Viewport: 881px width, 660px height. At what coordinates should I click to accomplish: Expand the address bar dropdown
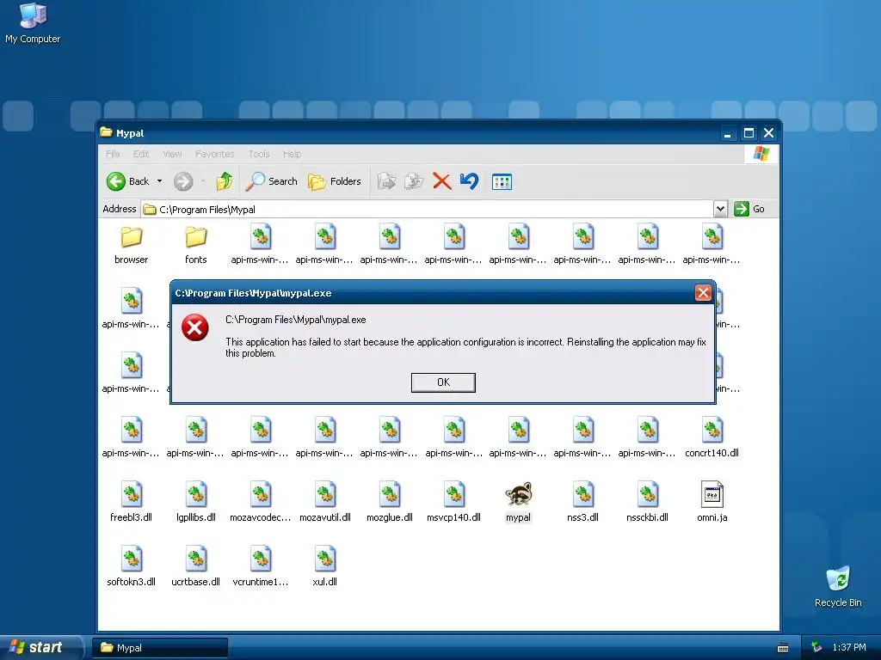click(720, 210)
